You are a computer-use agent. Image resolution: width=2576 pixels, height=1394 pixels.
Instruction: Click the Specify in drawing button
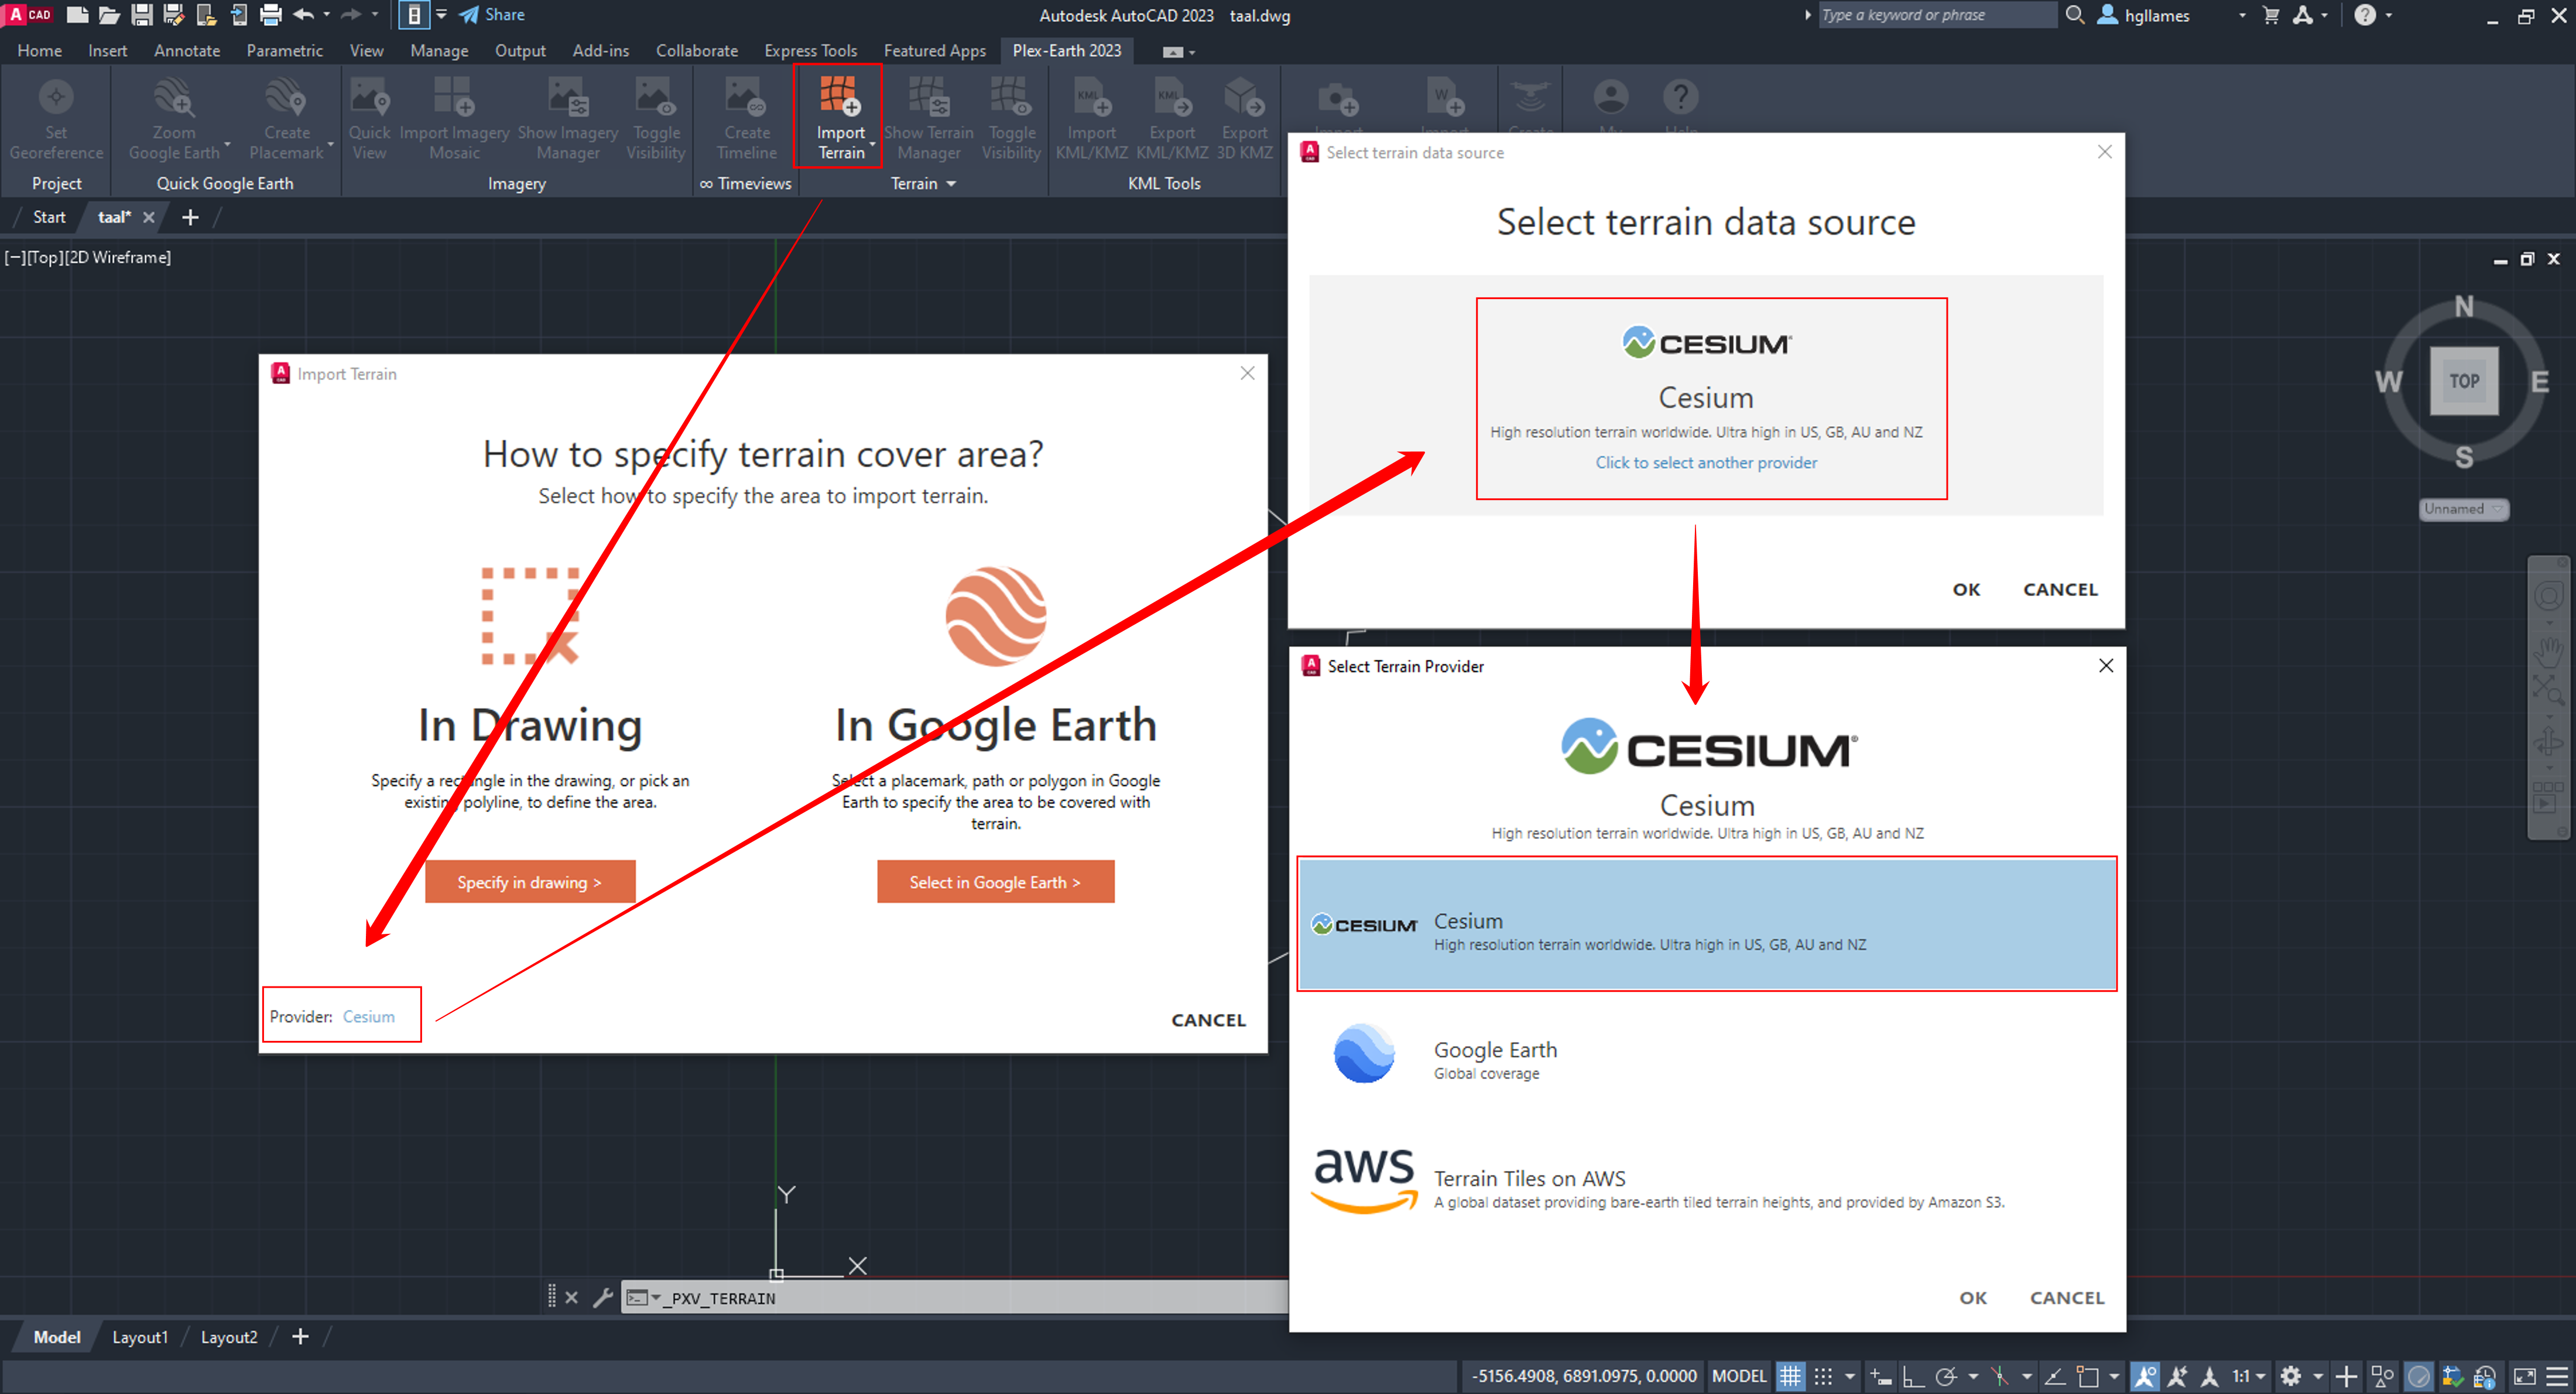(x=530, y=882)
